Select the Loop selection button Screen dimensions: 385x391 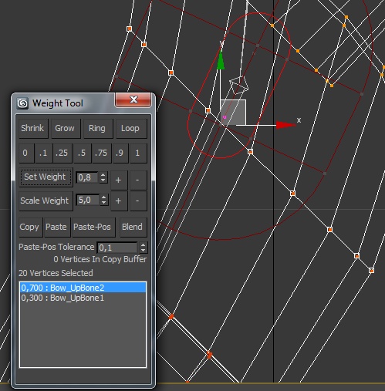click(130, 128)
